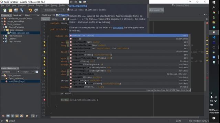Click the New Project toolbar icon
220x123 pixels.
[x=10, y=10]
